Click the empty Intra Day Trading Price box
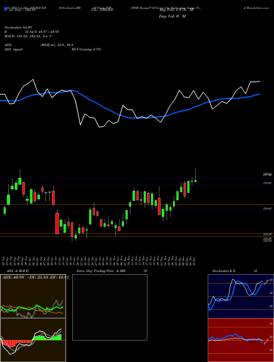Viewport: 274px width, 362px height. click(110, 307)
